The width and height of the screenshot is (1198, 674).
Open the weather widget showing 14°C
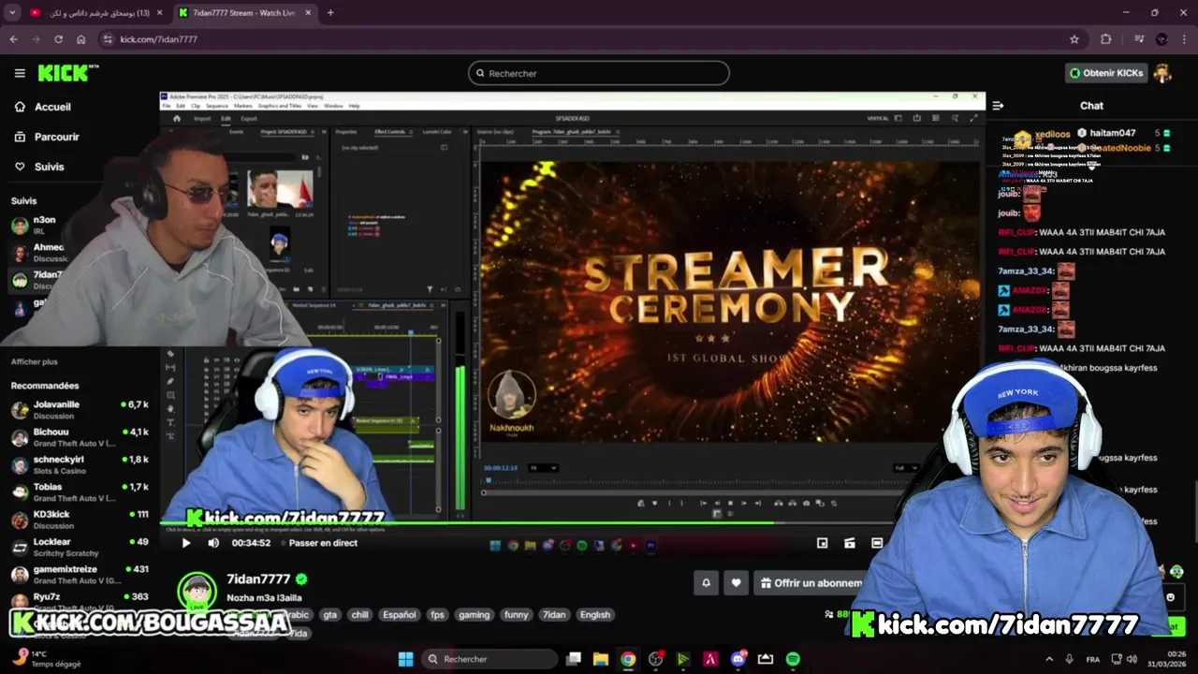[x=45, y=659]
